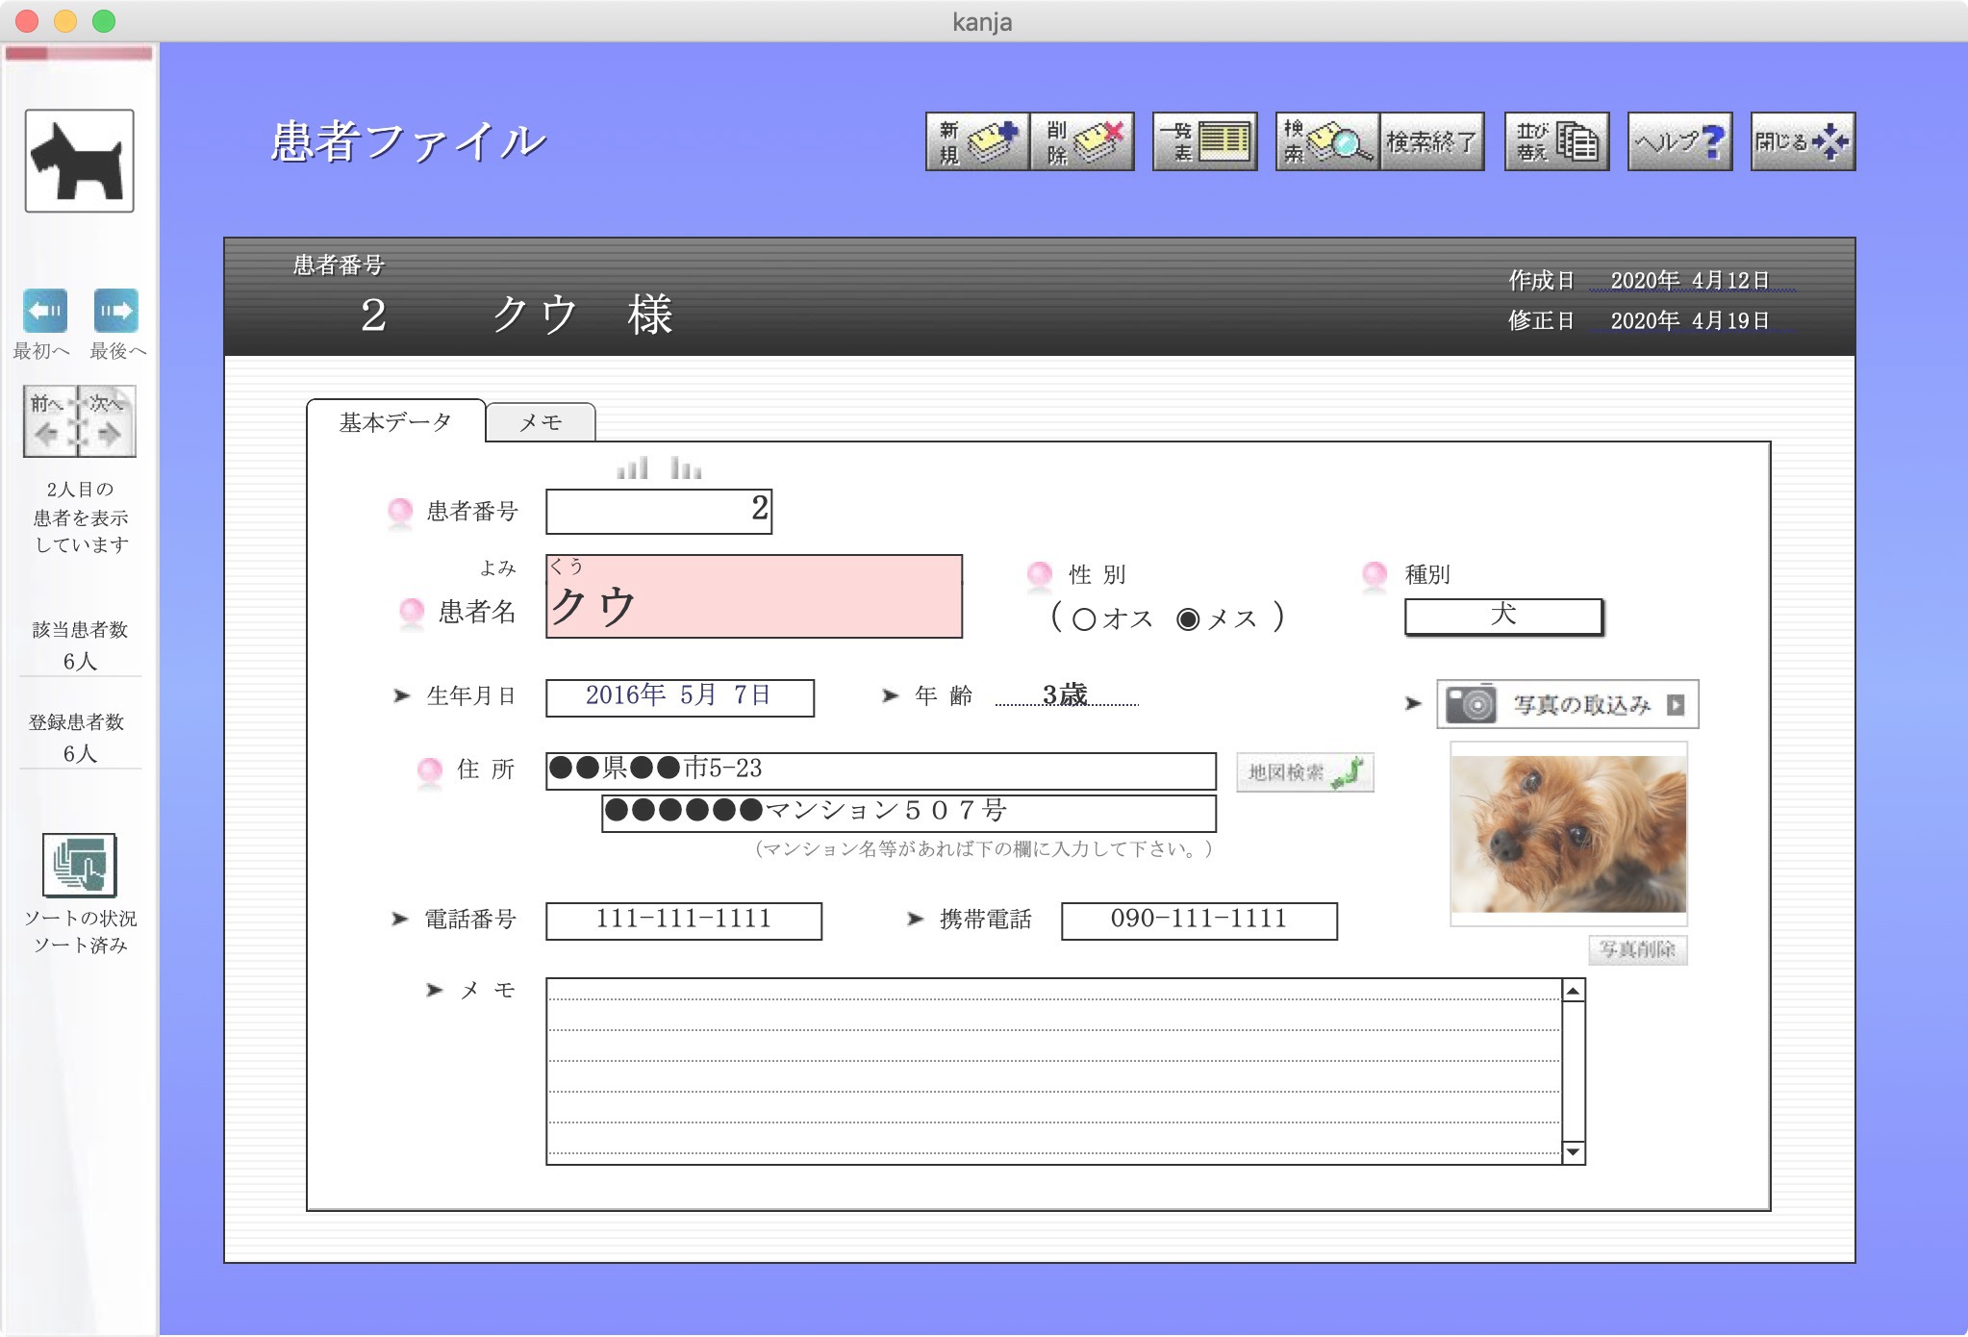
Task: Go to the last record via 最後へ icon
Action: pos(116,310)
